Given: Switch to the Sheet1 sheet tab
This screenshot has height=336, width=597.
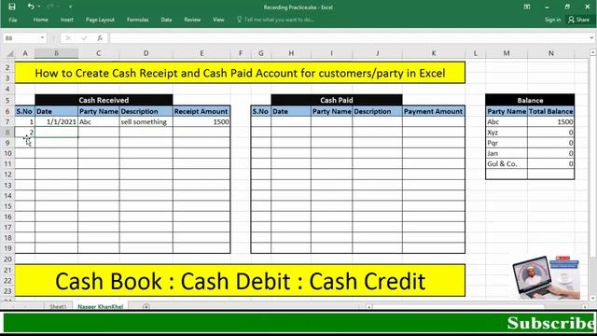Looking at the screenshot, I should click(x=58, y=306).
